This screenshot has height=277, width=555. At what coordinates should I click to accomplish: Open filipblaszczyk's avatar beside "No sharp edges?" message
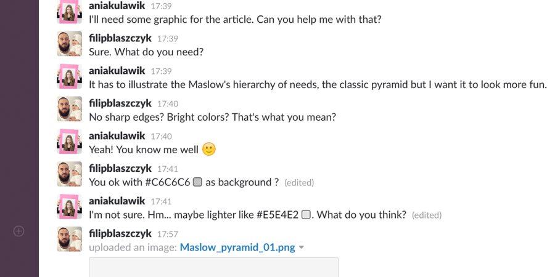69,110
